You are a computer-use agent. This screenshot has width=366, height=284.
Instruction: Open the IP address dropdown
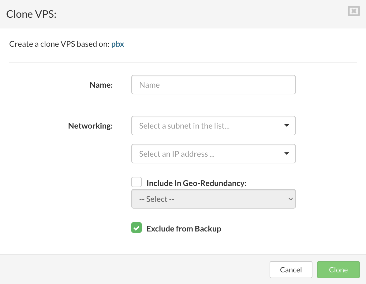click(x=213, y=154)
